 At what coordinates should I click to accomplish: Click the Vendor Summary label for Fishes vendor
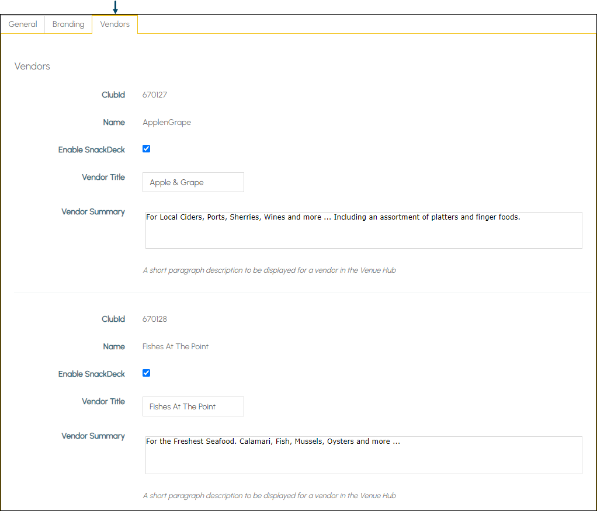(x=93, y=436)
